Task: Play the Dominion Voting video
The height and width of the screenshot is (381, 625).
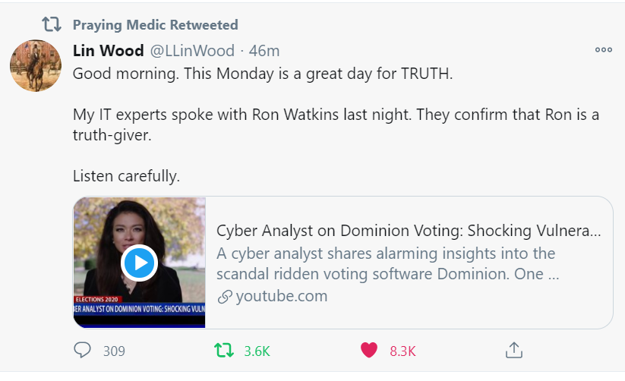Action: (140, 263)
